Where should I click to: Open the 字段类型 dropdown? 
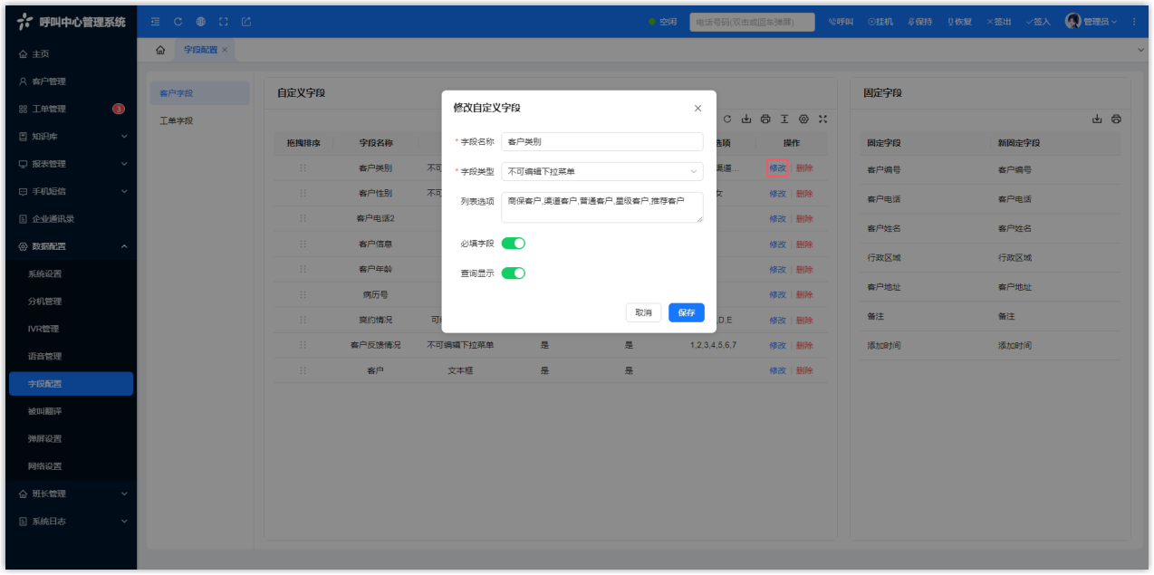pyautogui.click(x=601, y=171)
